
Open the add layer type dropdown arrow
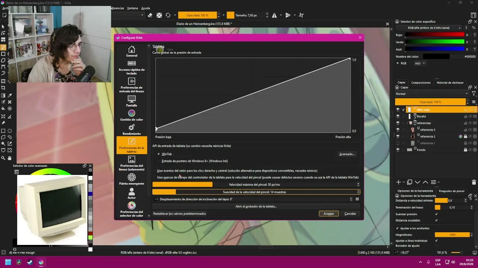[x=403, y=182]
